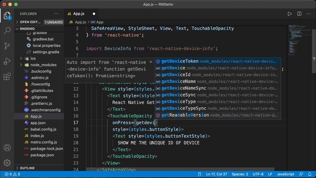Open editor More Actions ellipsis
Screen dimensions: 316x178
pyautogui.click(x=309, y=14)
